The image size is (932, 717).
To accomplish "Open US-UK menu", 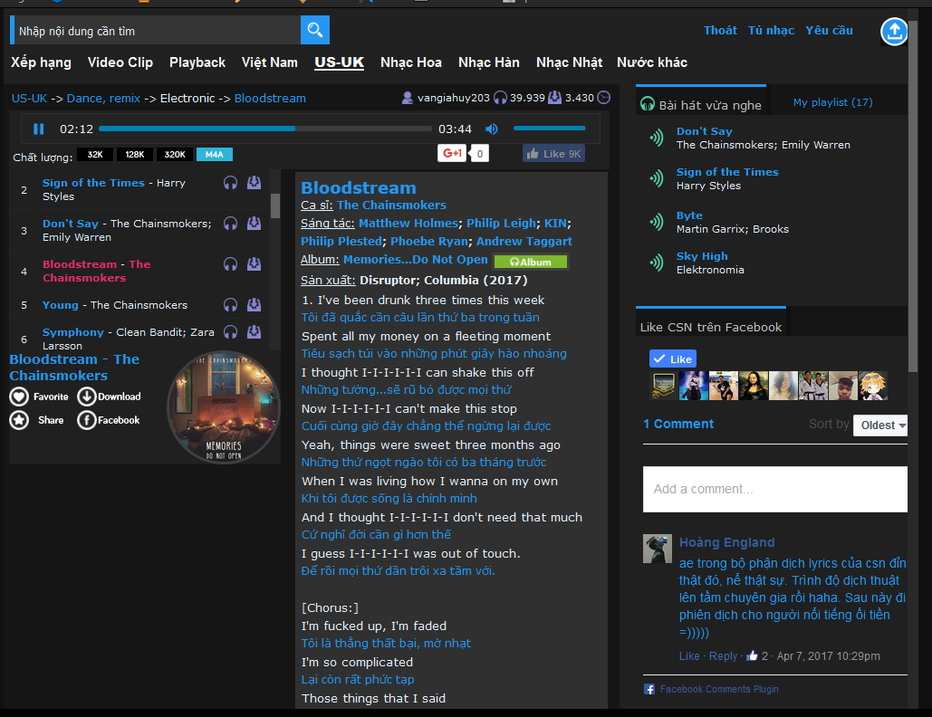I will [339, 62].
